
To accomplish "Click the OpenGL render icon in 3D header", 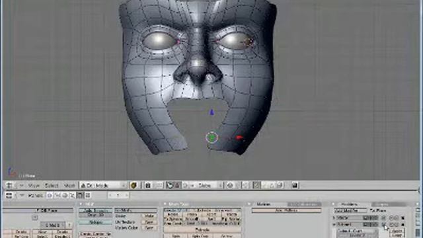I will coord(295,185).
